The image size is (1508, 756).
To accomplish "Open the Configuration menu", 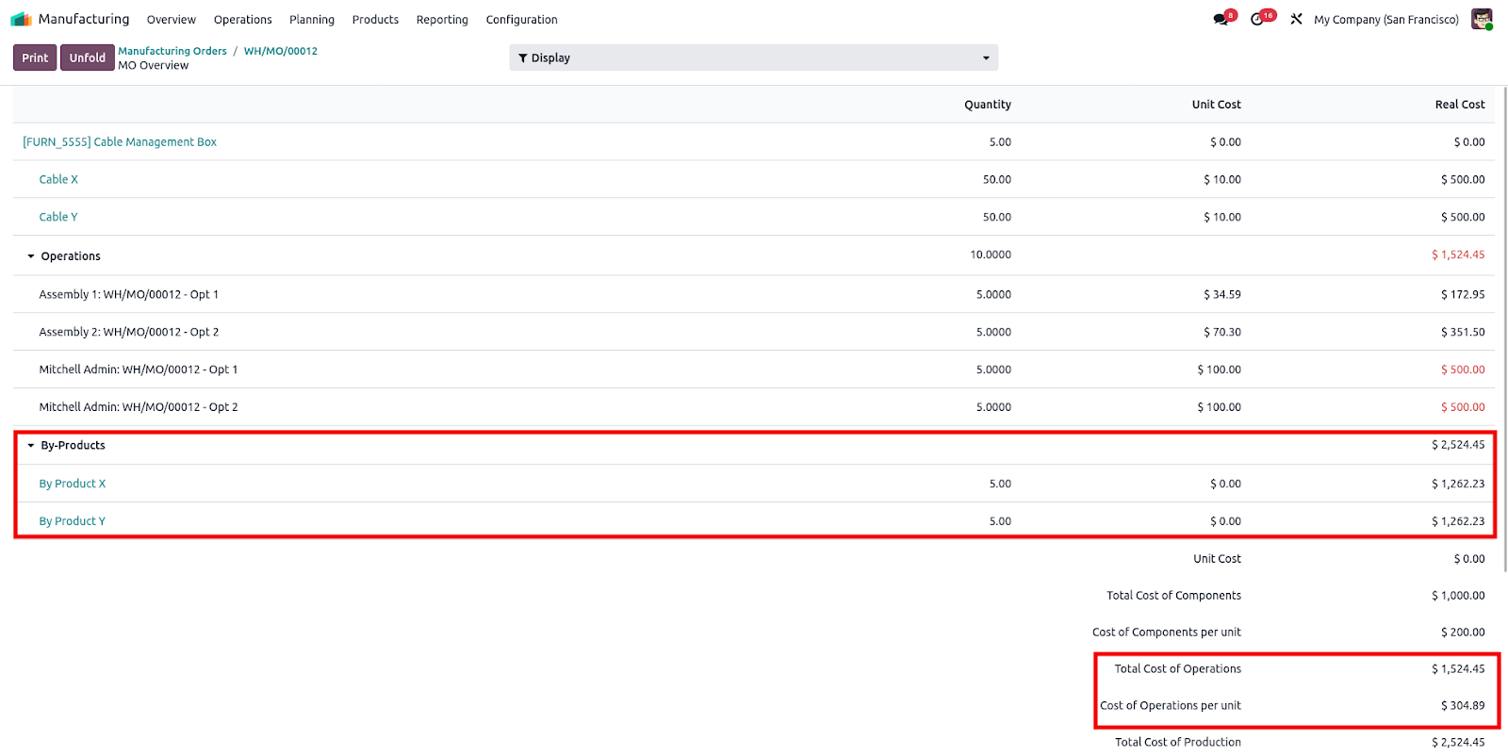I will (x=521, y=20).
